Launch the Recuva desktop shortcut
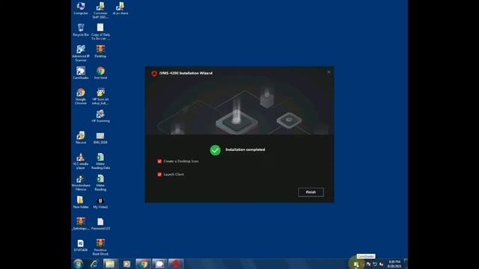The image size is (479, 269). pyautogui.click(x=81, y=137)
